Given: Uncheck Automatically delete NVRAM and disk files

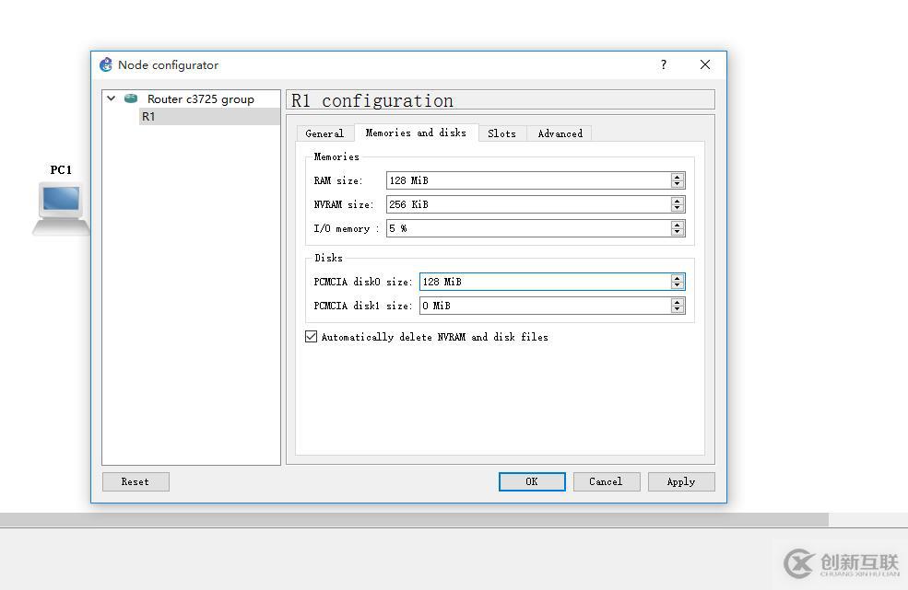Looking at the screenshot, I should tap(311, 337).
